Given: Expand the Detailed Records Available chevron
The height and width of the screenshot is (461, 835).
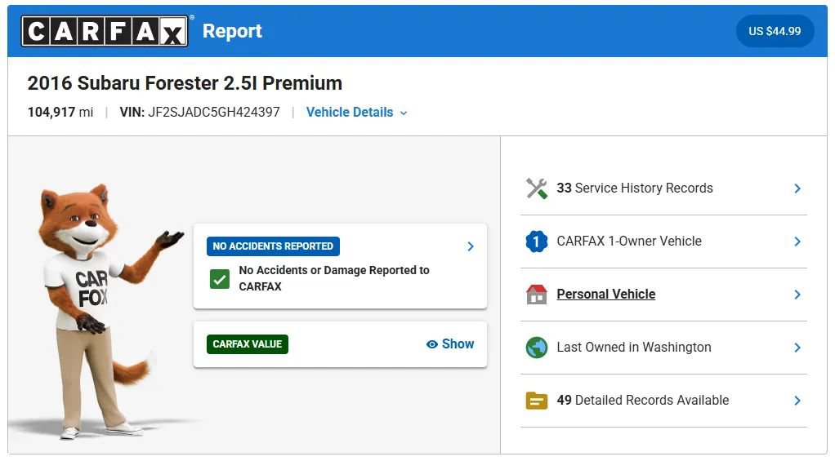Looking at the screenshot, I should pyautogui.click(x=797, y=401).
